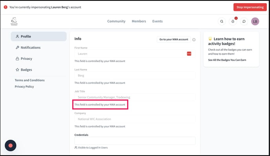Go to your NWA account
Image resolution: width=270 pixels, height=156 pixels.
point(174,39)
